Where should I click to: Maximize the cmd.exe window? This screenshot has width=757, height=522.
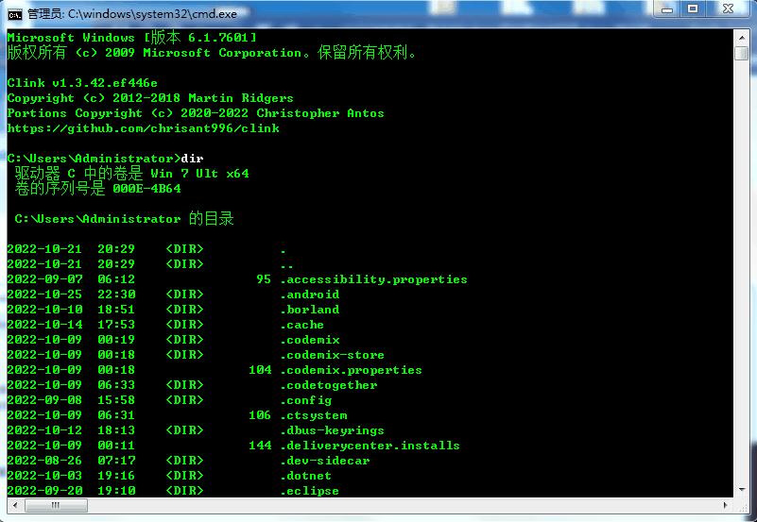(x=693, y=9)
